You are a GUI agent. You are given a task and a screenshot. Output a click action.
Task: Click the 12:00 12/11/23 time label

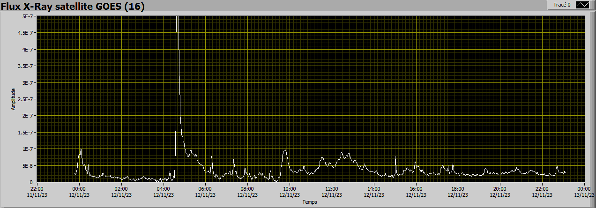point(332,192)
